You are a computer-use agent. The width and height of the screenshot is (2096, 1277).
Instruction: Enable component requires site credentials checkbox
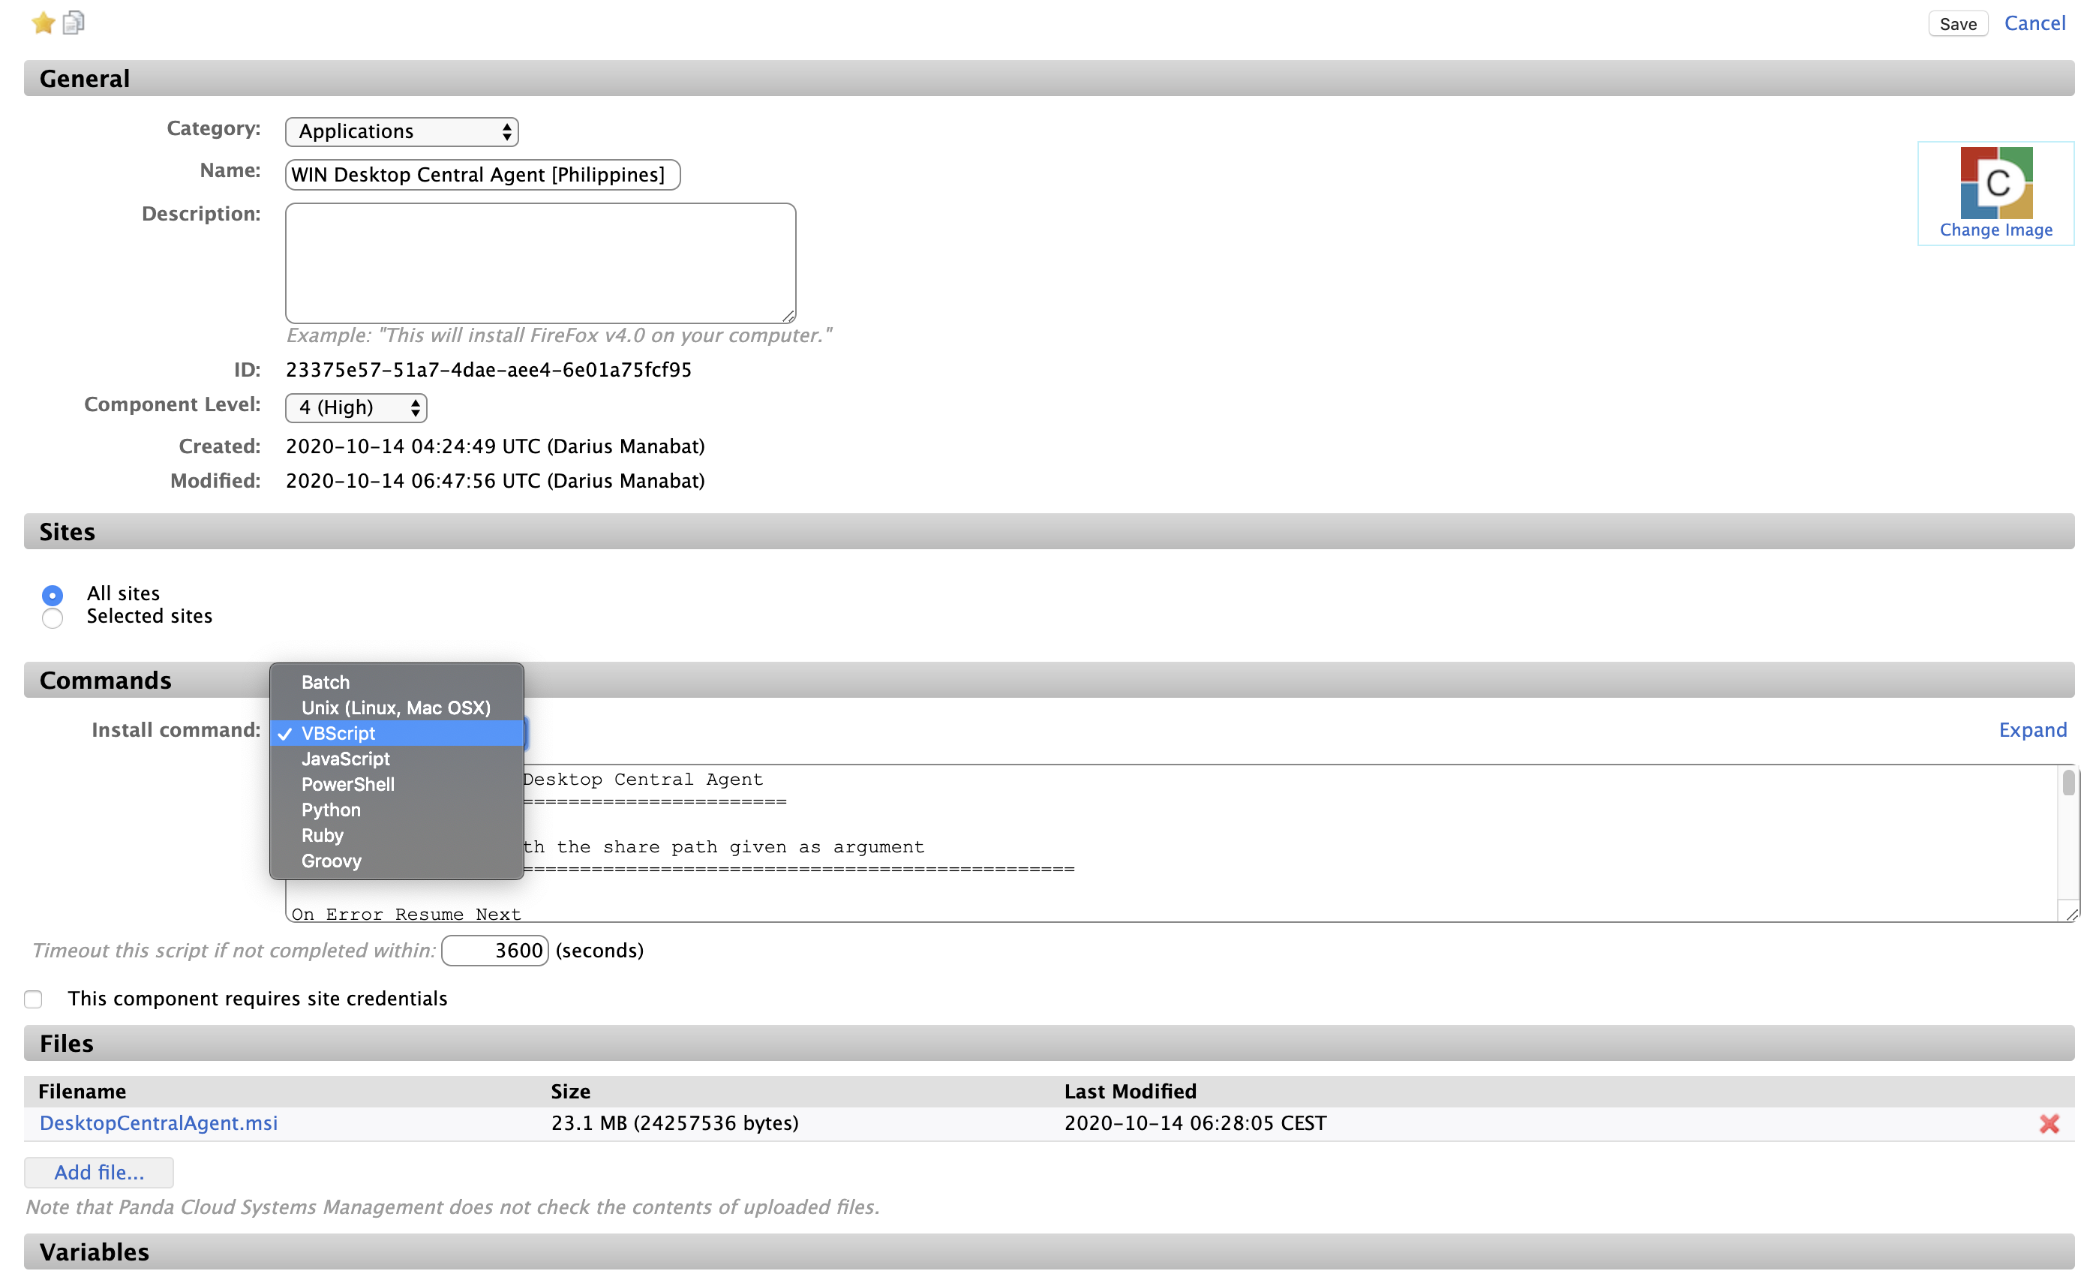33,999
